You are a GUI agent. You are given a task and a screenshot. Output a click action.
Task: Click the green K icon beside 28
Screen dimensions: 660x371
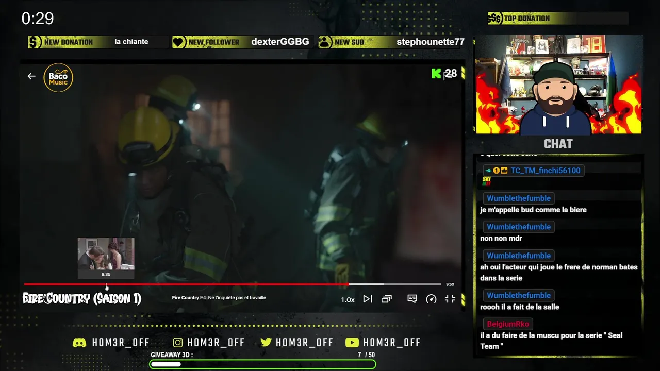click(x=436, y=74)
